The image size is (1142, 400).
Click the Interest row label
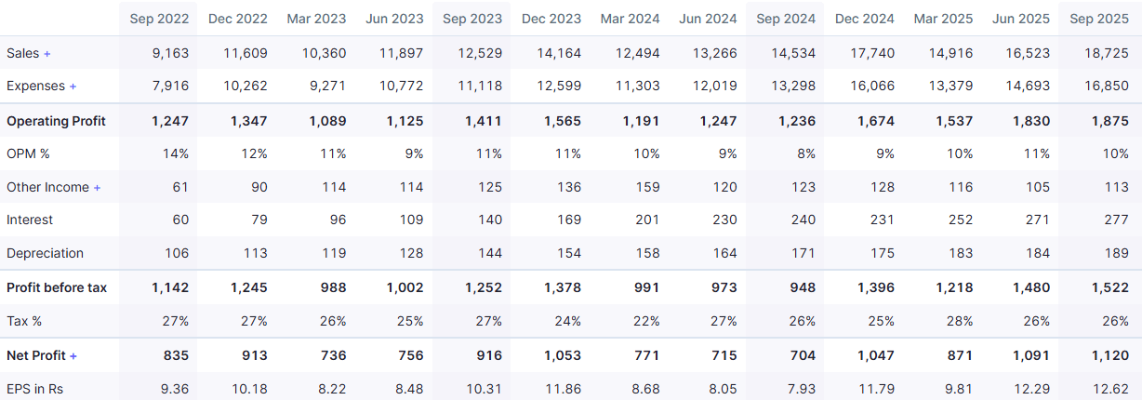[x=30, y=220]
